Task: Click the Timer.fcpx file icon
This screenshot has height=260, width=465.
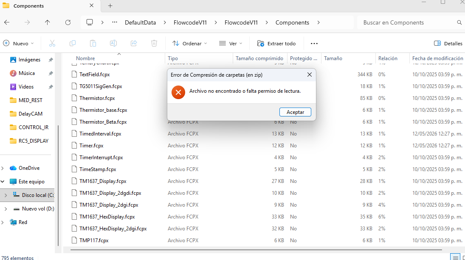Action: coord(74,146)
